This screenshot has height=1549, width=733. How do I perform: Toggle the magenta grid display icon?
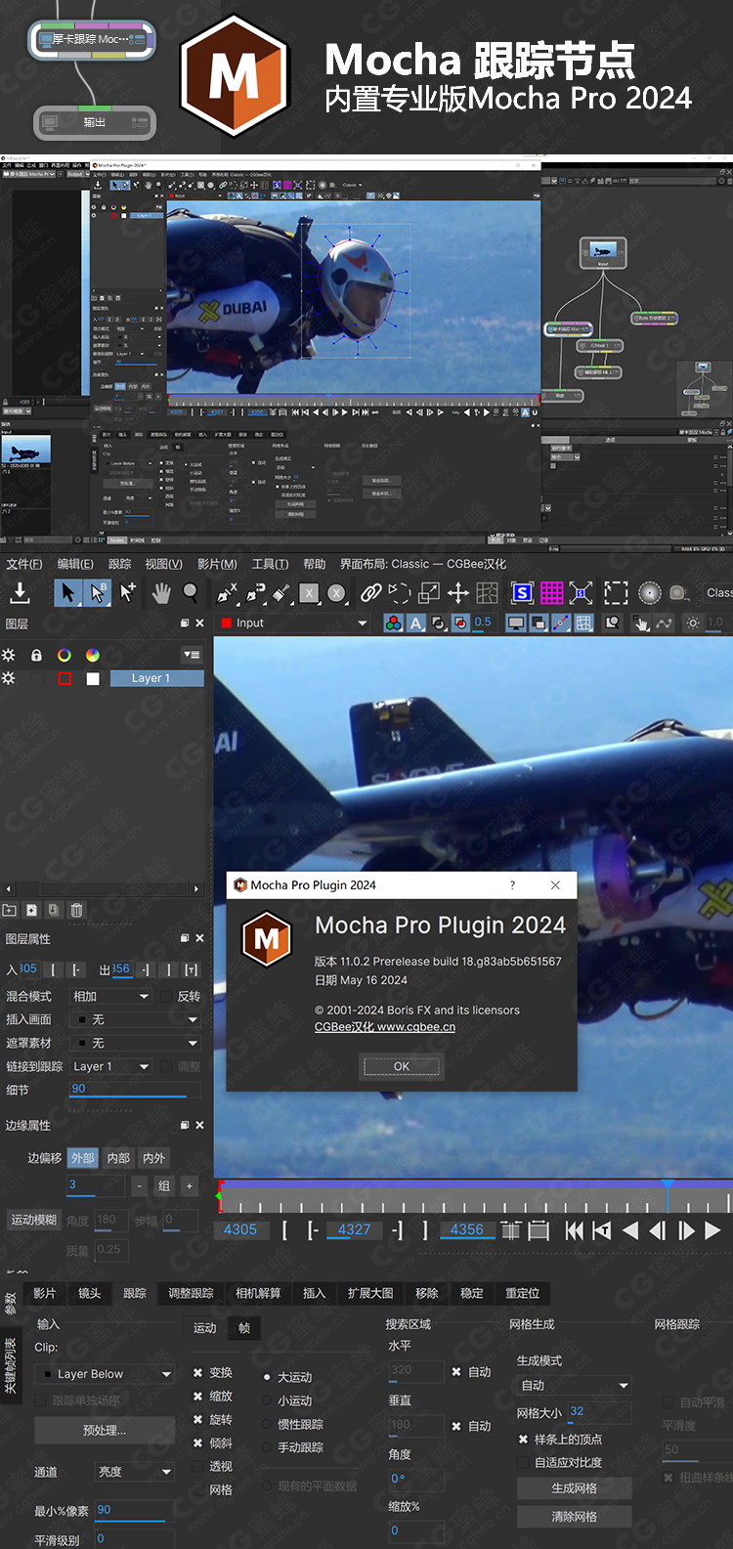click(x=552, y=592)
